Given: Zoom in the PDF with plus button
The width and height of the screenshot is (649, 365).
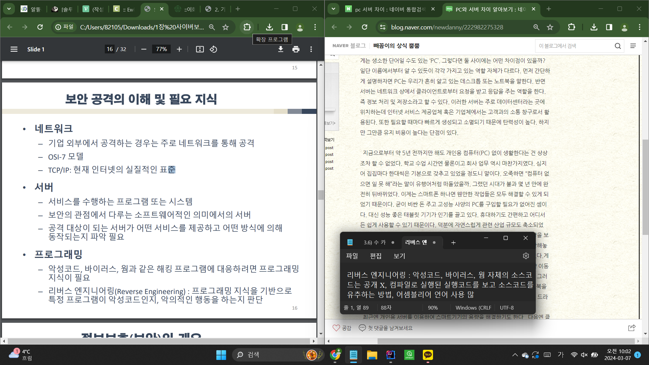Looking at the screenshot, I should pyautogui.click(x=179, y=49).
